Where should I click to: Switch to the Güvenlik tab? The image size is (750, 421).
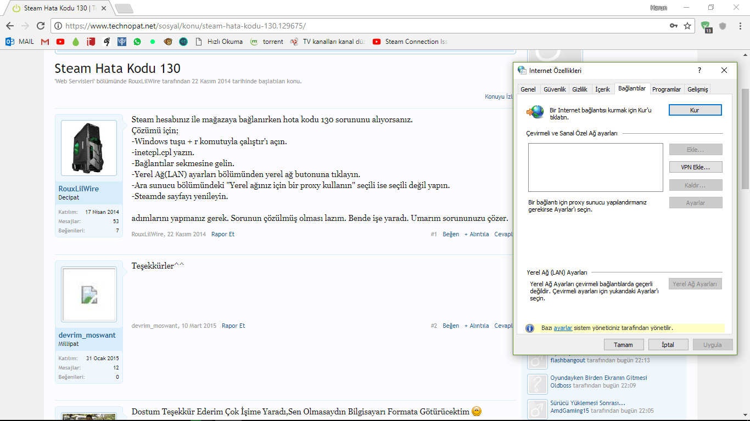[555, 89]
